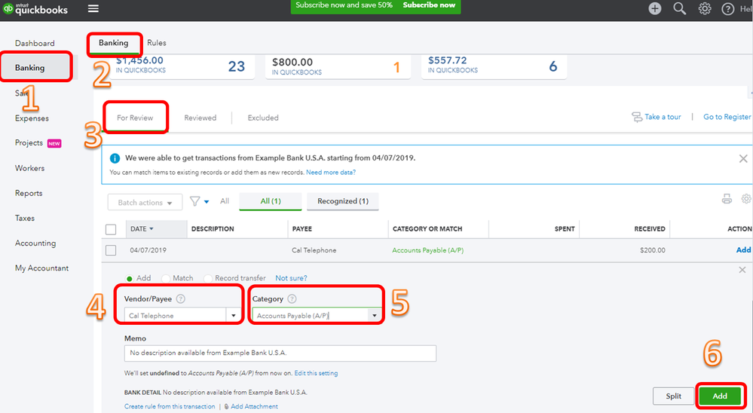753x413 pixels.
Task: Open Expenses in the sidebar
Action: point(32,118)
